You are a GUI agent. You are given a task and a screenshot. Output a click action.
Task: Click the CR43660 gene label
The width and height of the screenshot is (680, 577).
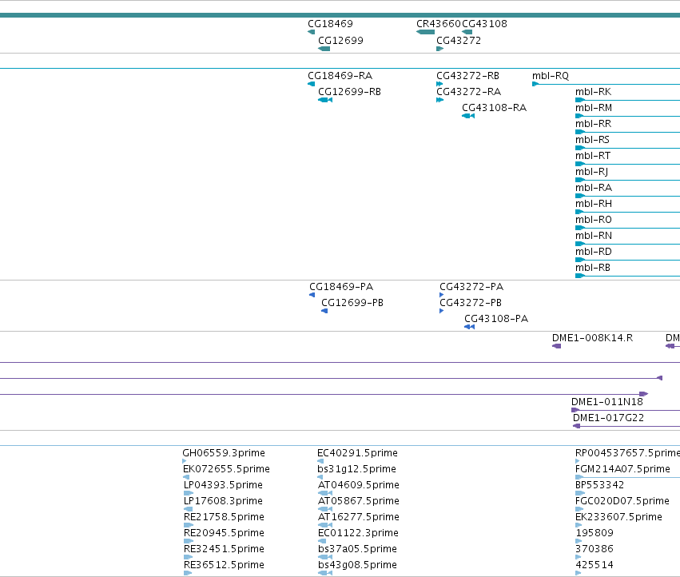coord(439,24)
